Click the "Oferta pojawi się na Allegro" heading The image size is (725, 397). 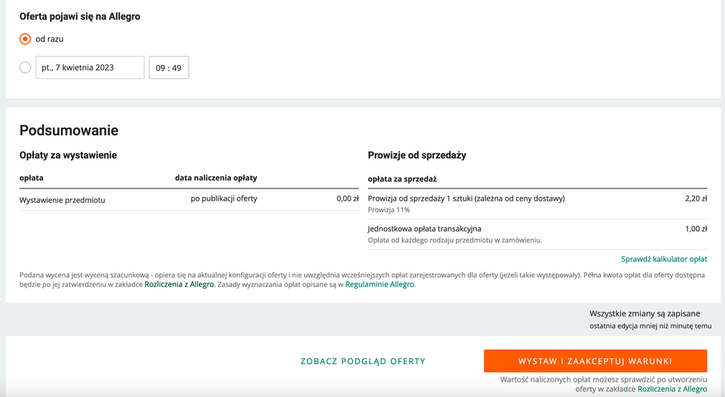pyautogui.click(x=80, y=16)
